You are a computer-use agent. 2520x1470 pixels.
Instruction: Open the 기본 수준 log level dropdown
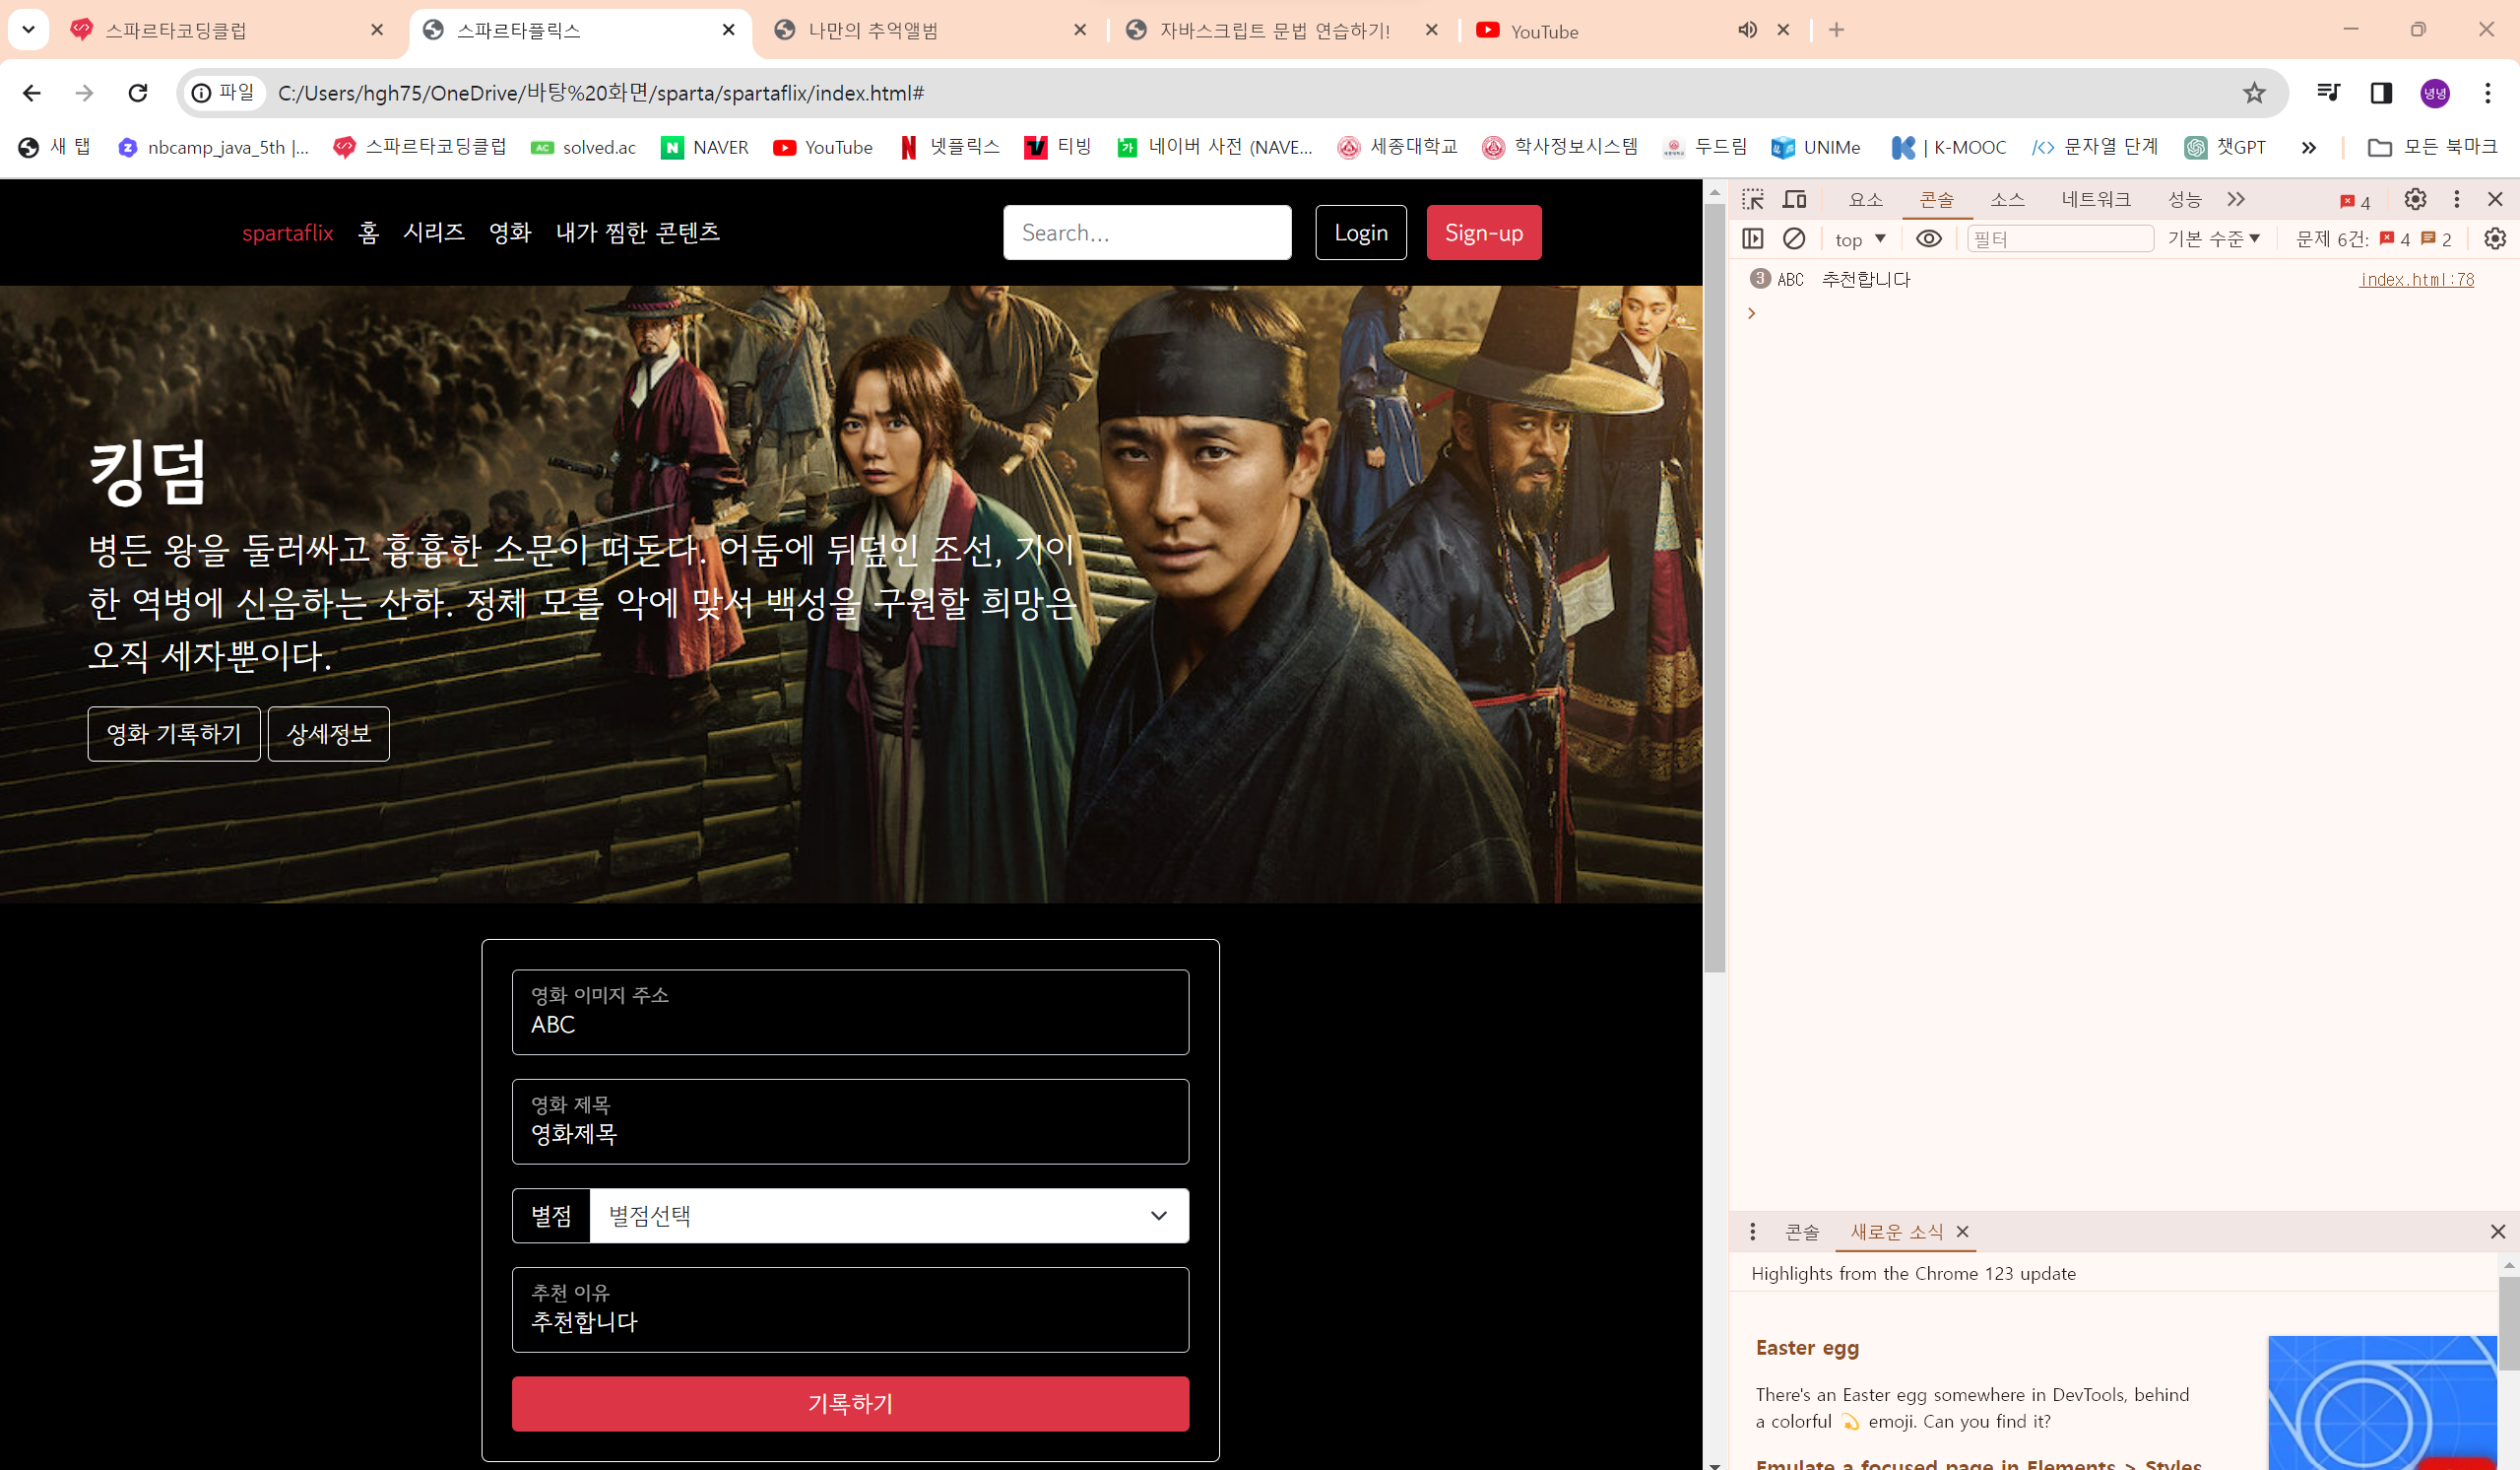(x=2213, y=239)
